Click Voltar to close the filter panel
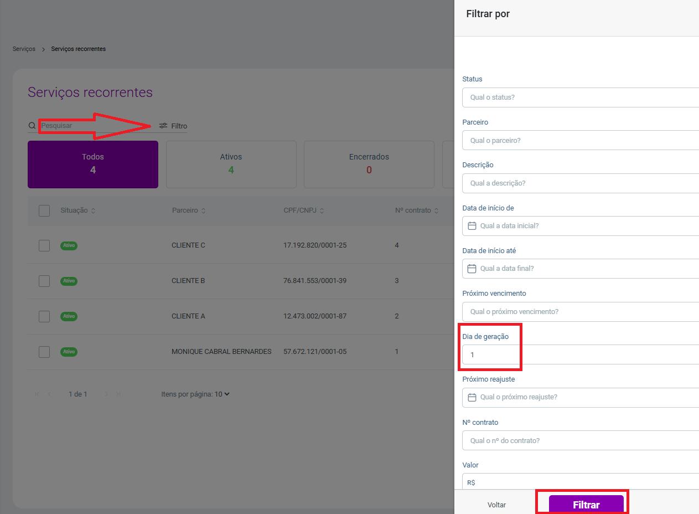 point(497,505)
